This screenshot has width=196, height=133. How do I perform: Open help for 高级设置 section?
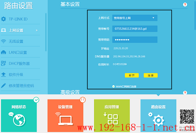point(185,93)
